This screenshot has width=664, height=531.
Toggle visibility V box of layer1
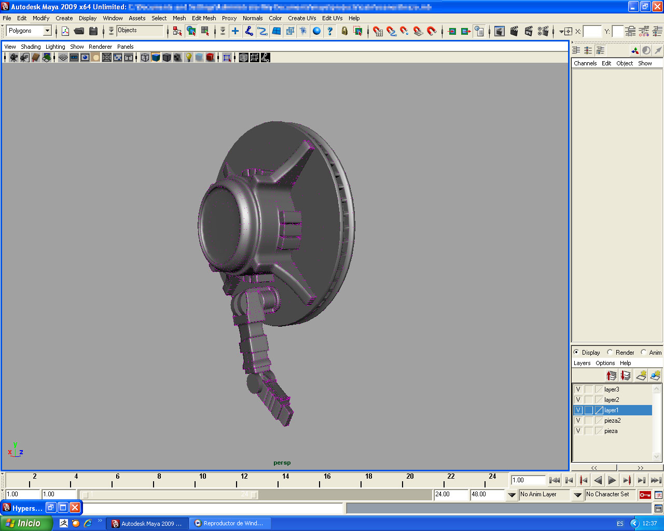(x=578, y=410)
